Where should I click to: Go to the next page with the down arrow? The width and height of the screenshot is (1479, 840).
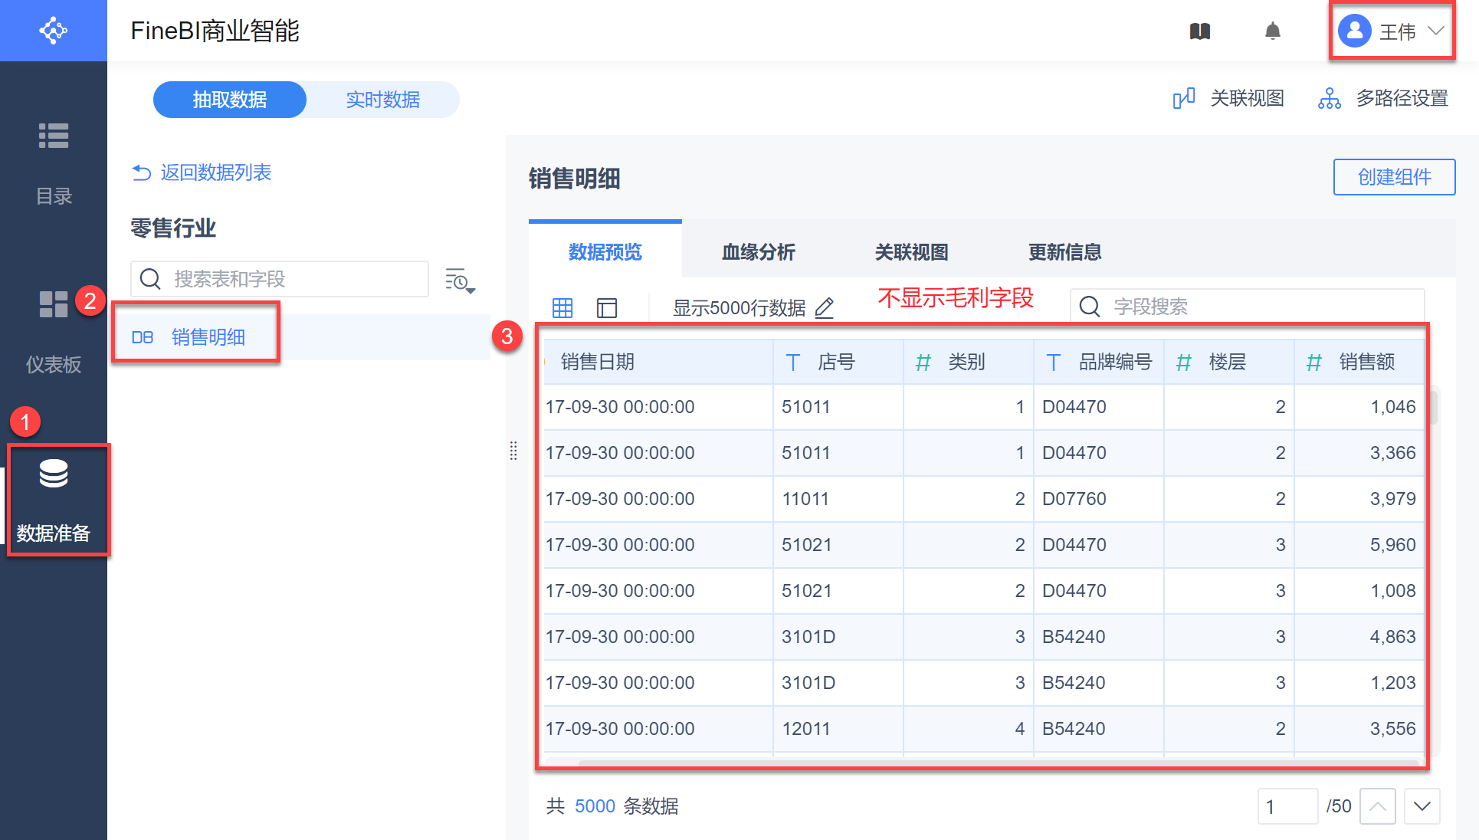1422,806
